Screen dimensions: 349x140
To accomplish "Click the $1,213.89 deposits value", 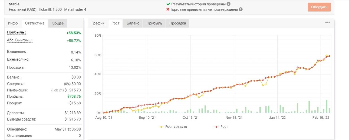I will pos(73,113).
